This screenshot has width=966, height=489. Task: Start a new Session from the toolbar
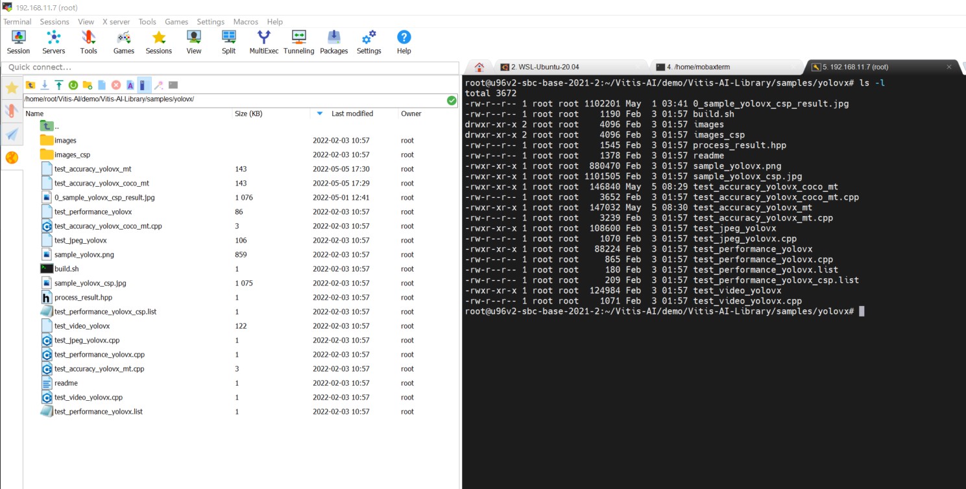[18, 42]
